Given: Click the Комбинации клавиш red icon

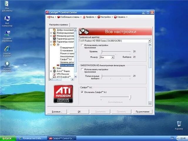Looking at the screenshot, I should (58, 17).
